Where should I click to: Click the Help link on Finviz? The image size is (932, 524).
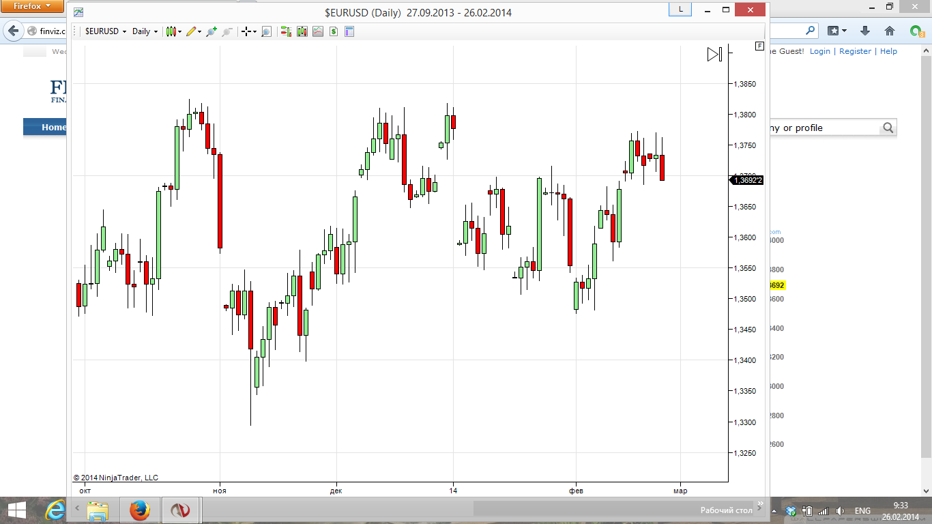[888, 51]
